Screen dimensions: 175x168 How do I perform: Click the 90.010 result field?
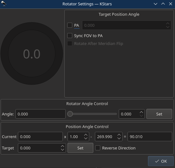coord(150,137)
